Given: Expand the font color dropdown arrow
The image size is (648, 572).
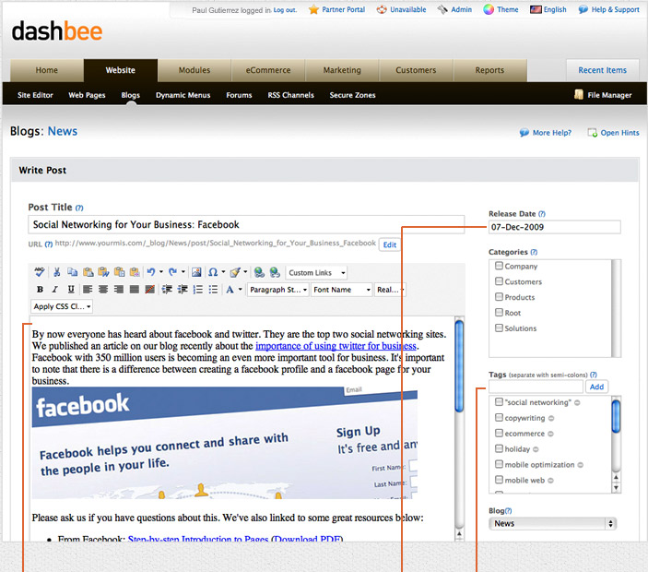Looking at the screenshot, I should click(x=240, y=289).
